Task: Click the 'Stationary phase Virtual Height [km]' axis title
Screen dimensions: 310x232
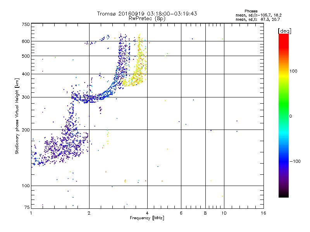Action: point(17,116)
